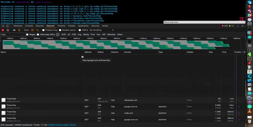
Task: Close the DevTools panel
Action: 243,26
